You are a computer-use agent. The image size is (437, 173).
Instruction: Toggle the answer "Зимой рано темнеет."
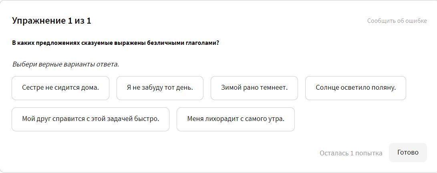(254, 88)
